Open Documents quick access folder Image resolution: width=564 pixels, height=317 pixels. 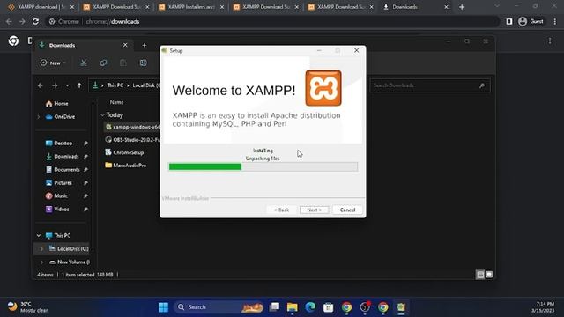(63, 170)
